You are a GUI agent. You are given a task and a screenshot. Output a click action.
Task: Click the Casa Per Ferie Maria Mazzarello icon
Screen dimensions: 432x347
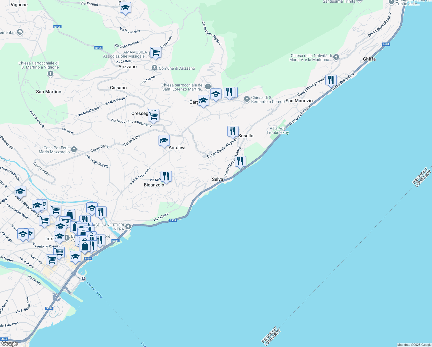pyautogui.click(x=74, y=149)
